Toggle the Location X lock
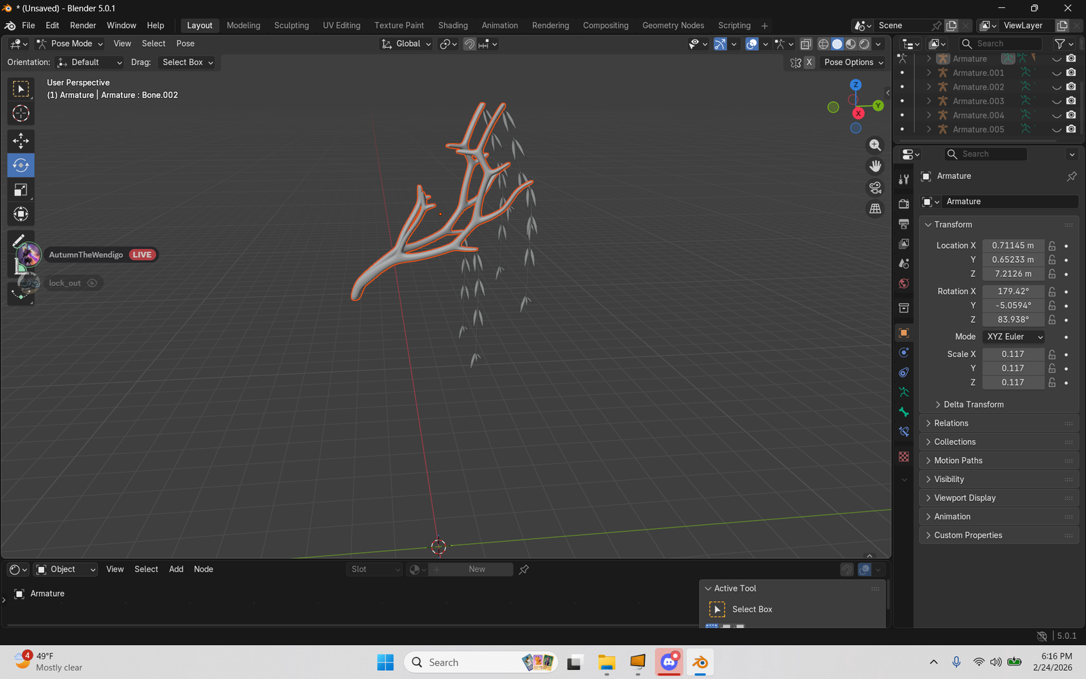Screen dimensions: 1086x679 pyautogui.click(x=1051, y=246)
